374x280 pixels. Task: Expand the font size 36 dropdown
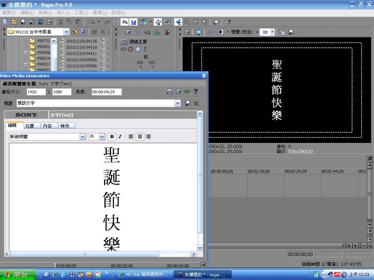[x=102, y=136]
